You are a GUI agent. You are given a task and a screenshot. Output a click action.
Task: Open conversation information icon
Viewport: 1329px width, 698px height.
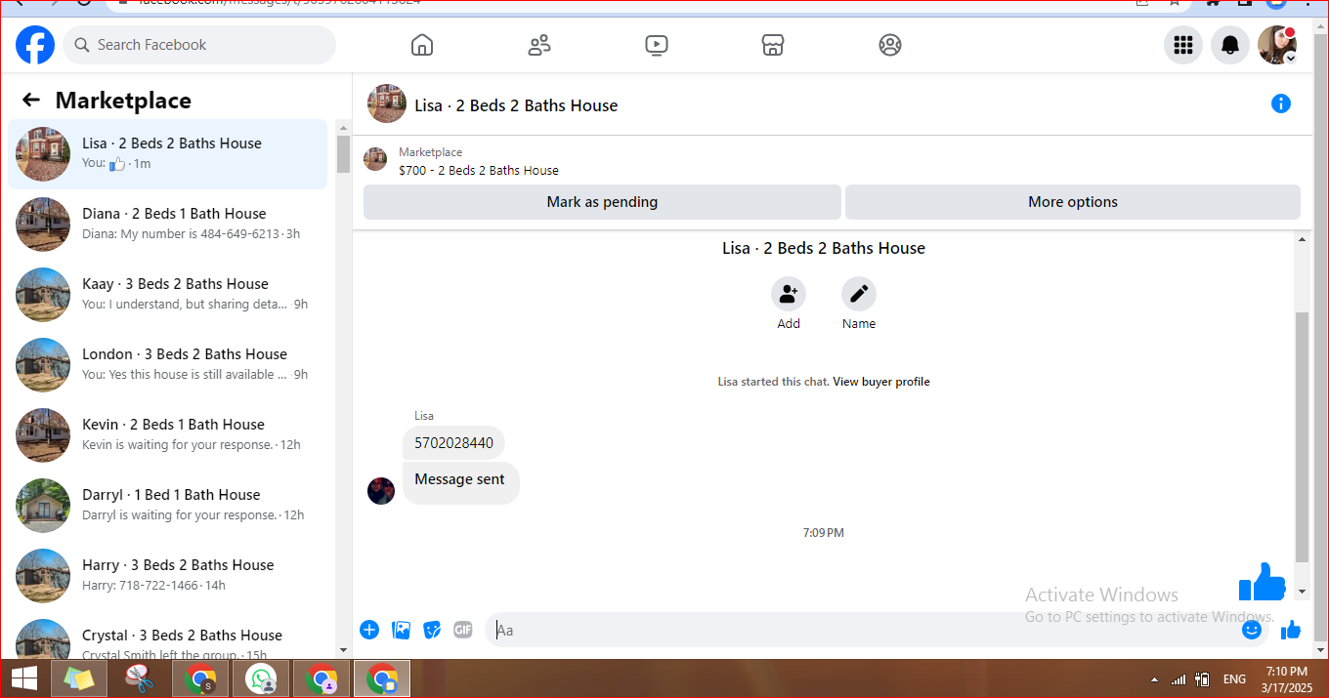point(1280,103)
